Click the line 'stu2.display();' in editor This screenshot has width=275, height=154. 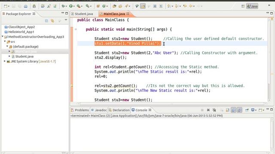110,58
